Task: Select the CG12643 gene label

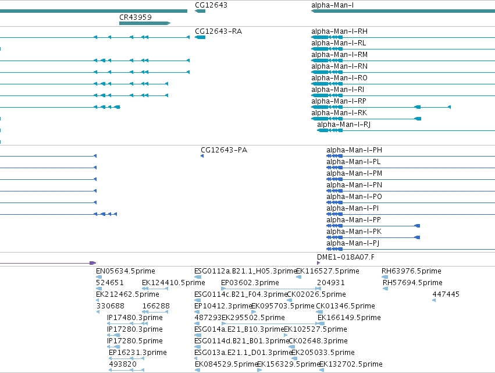Action: pyautogui.click(x=211, y=5)
